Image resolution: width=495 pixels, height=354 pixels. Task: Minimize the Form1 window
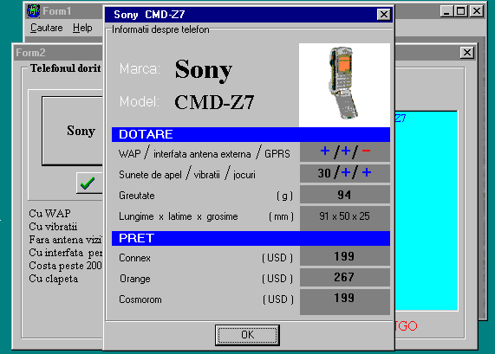click(446, 11)
